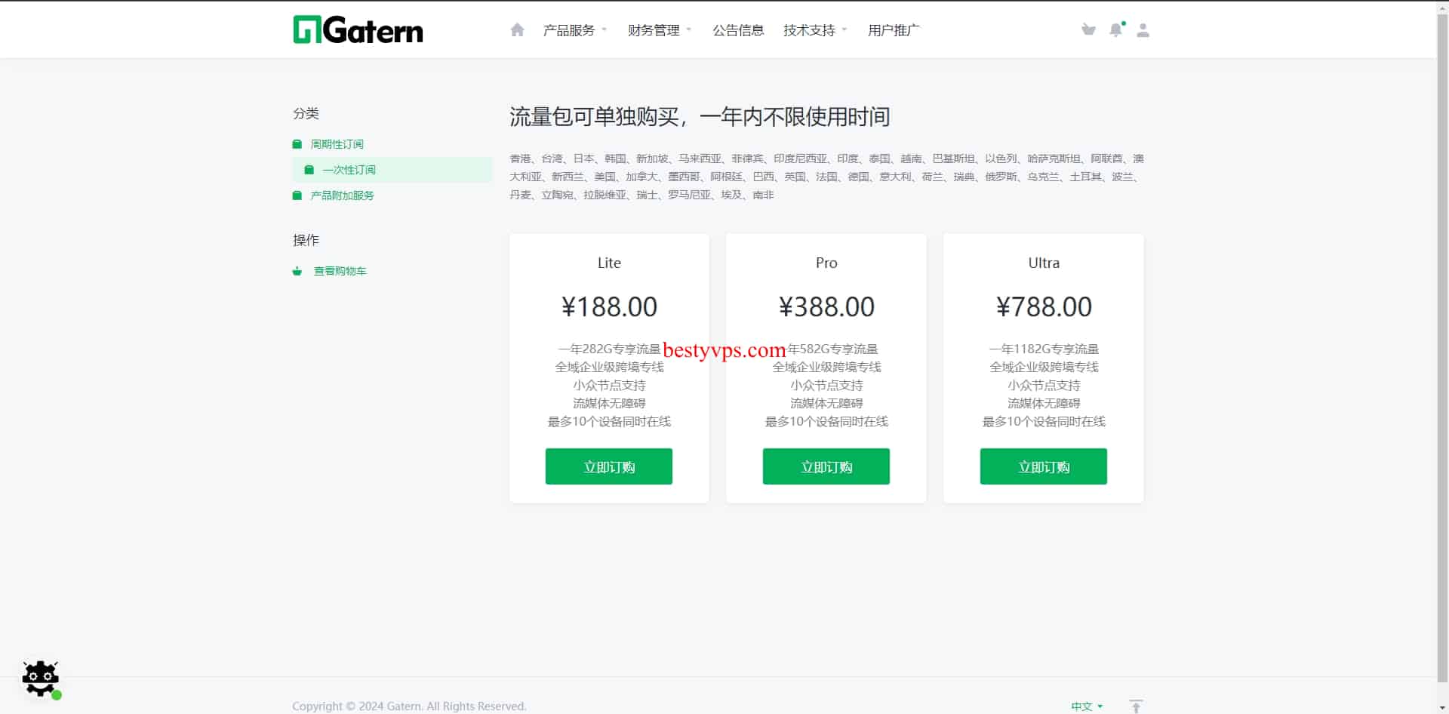The height and width of the screenshot is (714, 1449).
Task: Click the basket icon beside 查看购物车
Action: 297,271
